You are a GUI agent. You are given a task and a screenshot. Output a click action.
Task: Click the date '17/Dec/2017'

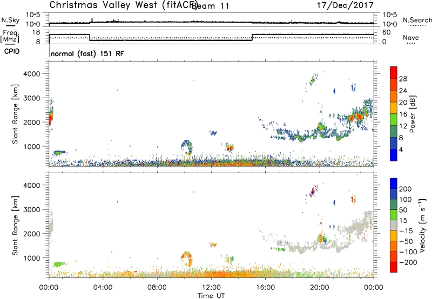click(345, 5)
